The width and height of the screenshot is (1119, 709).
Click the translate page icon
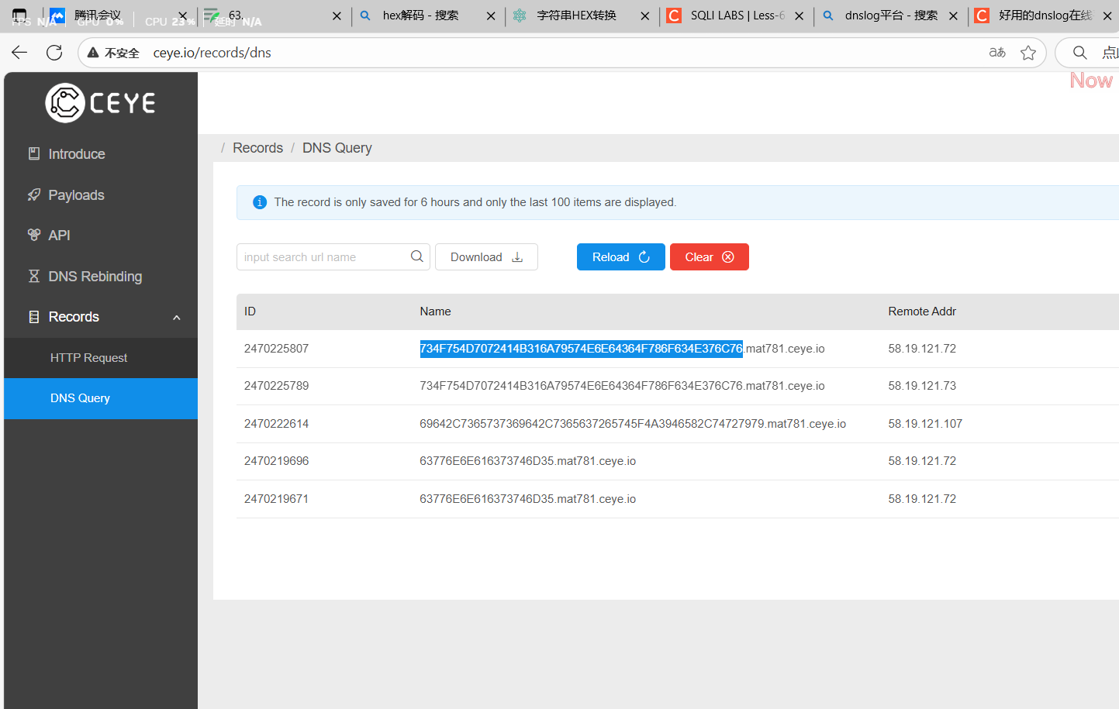997,53
